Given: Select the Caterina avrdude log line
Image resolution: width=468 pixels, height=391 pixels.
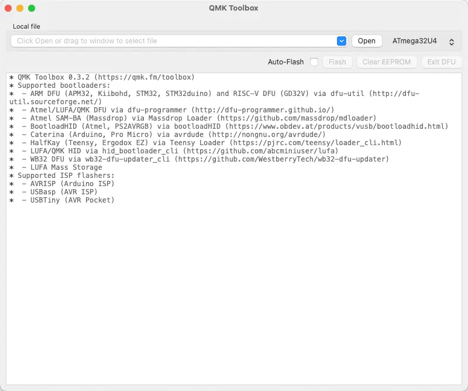Looking at the screenshot, I should click(167, 135).
